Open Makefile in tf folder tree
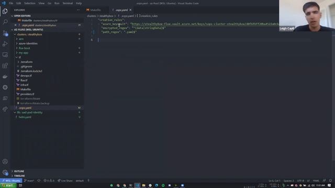This screenshot has height=188, width=335. point(26,89)
